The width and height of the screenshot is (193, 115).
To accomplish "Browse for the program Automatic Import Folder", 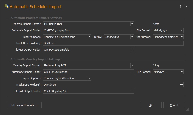I will 132,30.
